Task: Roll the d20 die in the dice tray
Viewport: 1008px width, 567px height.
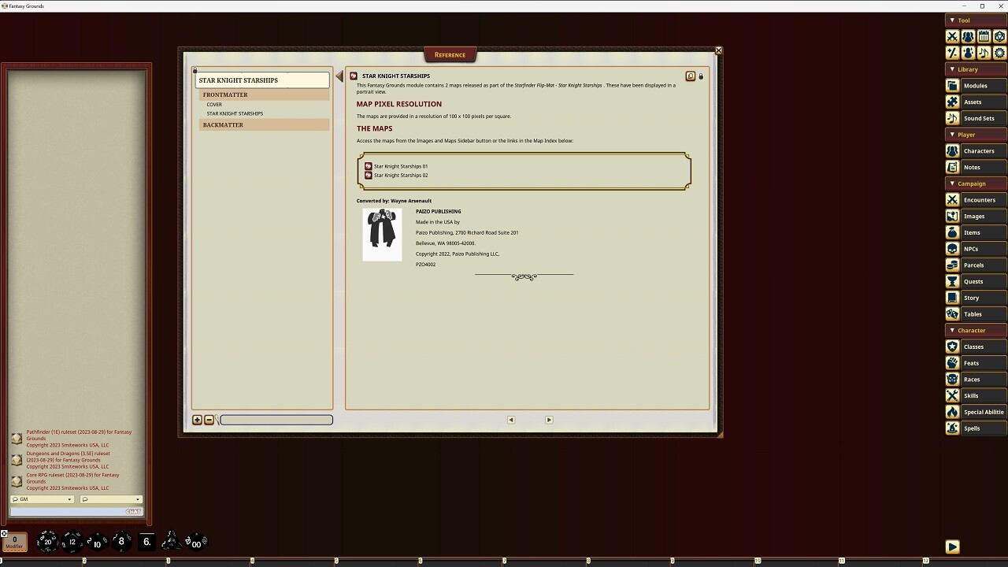Action: tap(47, 542)
